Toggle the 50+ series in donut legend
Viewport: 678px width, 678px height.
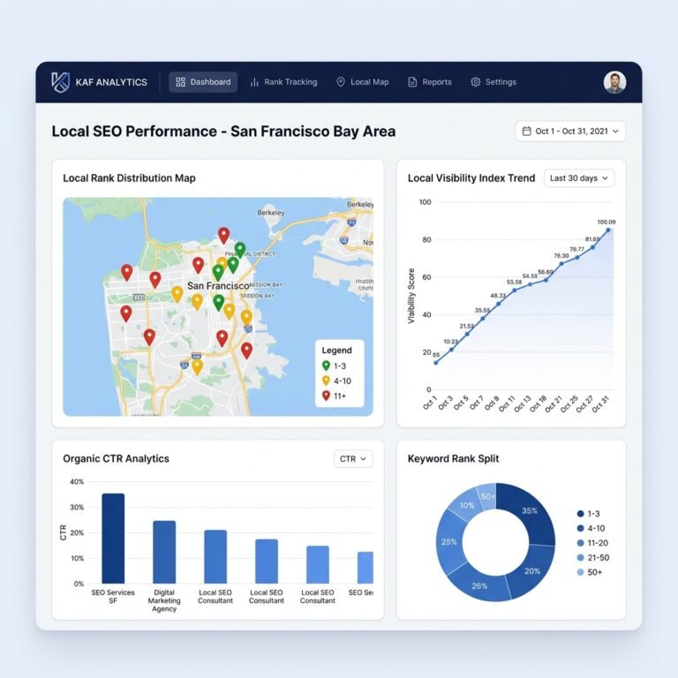point(590,572)
